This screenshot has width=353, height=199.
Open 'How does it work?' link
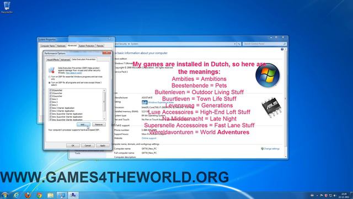pos(74,73)
